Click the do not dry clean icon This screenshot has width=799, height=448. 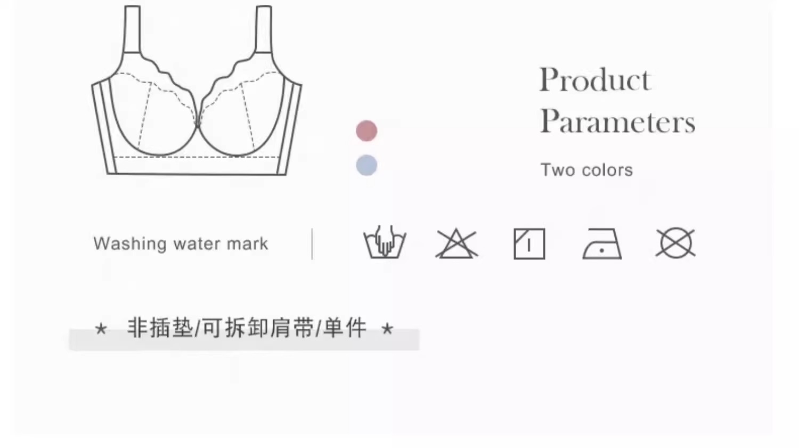point(675,243)
